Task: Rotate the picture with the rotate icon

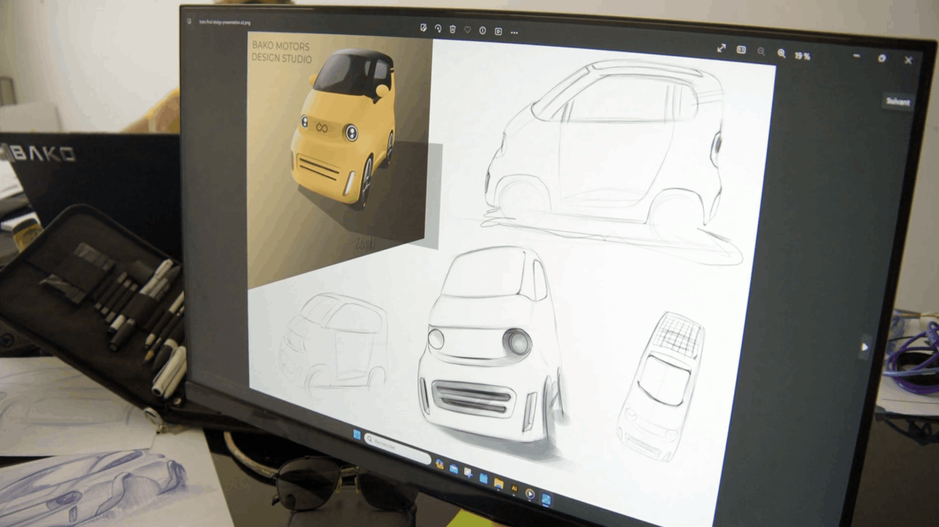Action: 438,29
